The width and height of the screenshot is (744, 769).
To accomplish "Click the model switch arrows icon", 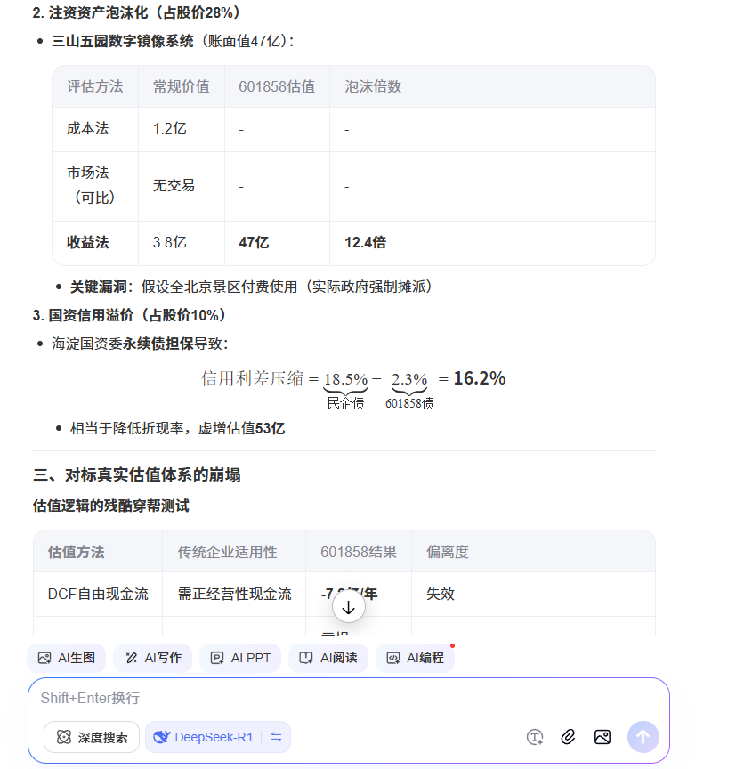I will pyautogui.click(x=276, y=737).
